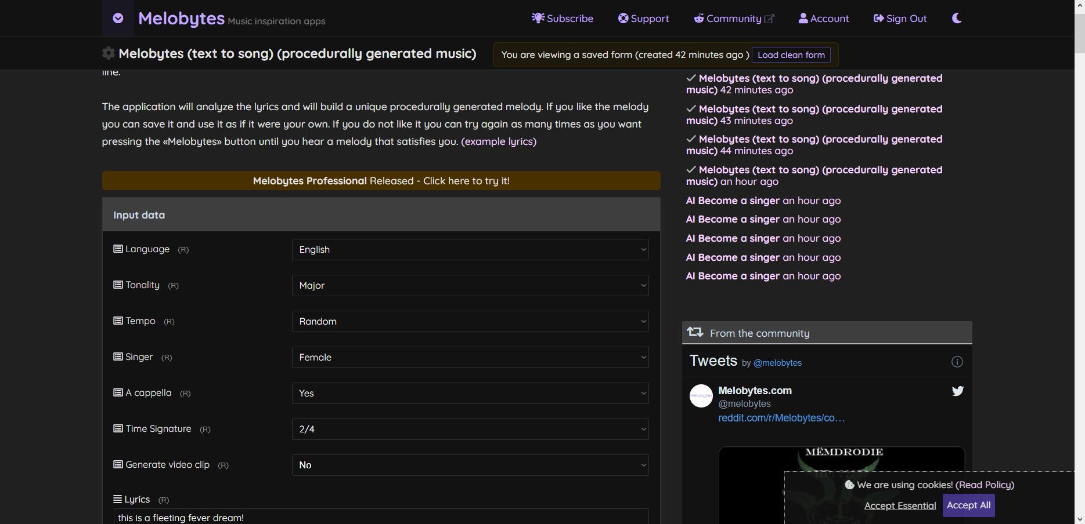Accept All cookies
This screenshot has width=1085, height=524.
click(x=968, y=505)
